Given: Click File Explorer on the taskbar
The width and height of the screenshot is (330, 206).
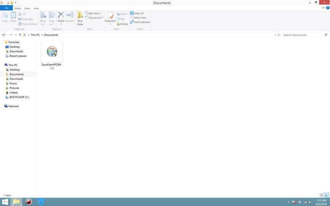Looking at the screenshot, I should 16,202.
